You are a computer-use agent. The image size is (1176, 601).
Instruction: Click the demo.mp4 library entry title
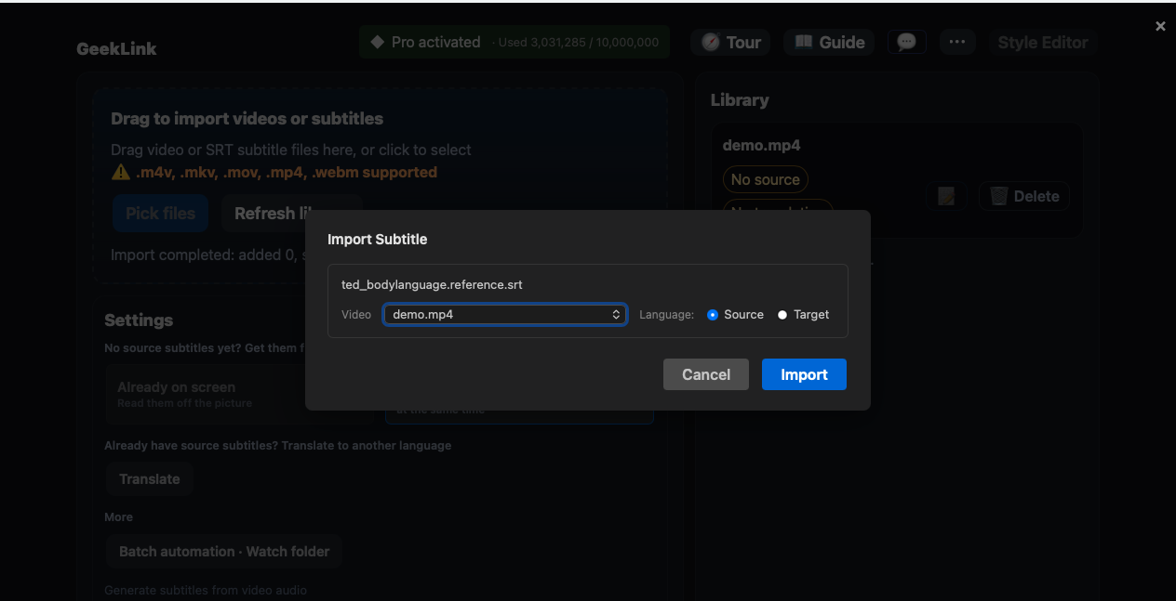(x=762, y=145)
